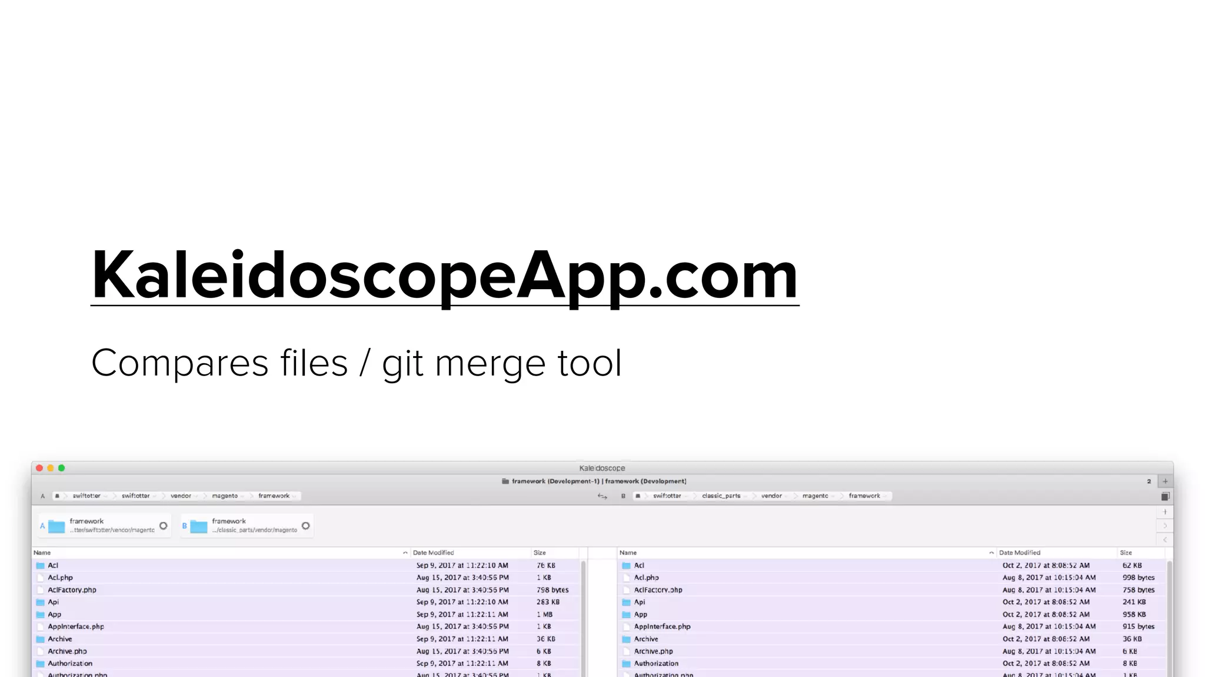Open framework dropdown in path A breadcrumb
Screen dimensions: 1205x677
[277, 496]
